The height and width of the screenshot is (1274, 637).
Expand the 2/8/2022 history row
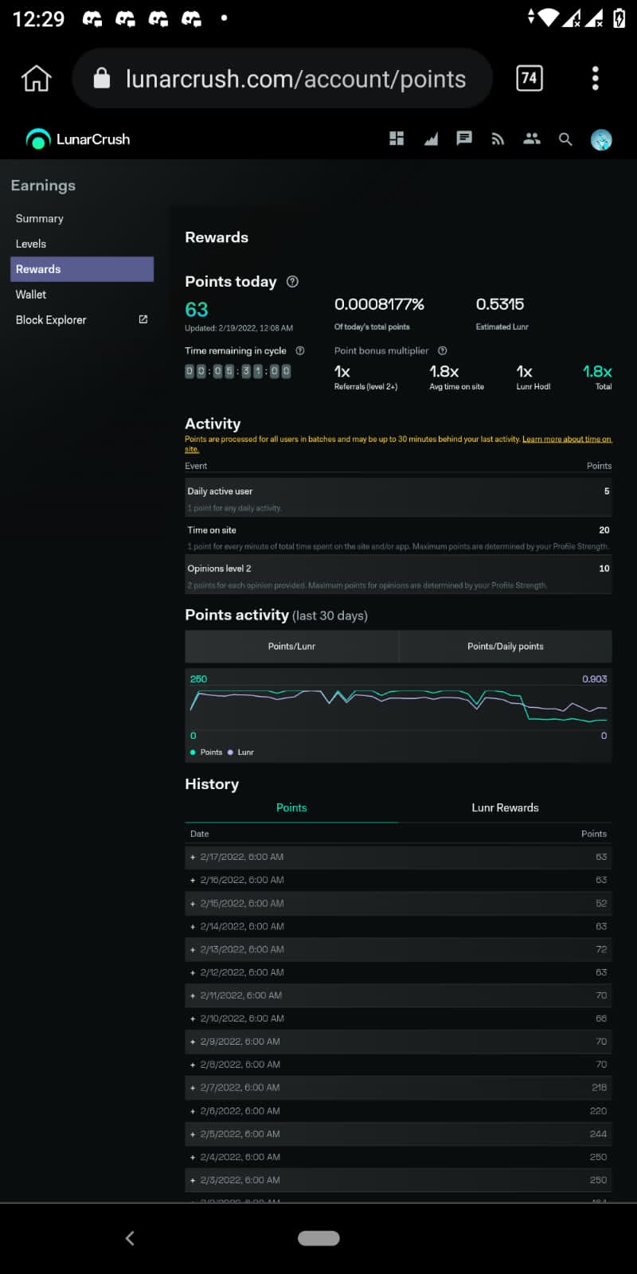pyautogui.click(x=398, y=1065)
